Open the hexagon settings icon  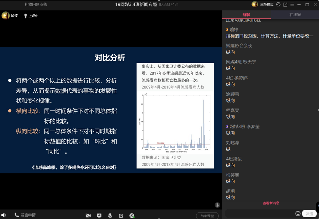[278, 4]
